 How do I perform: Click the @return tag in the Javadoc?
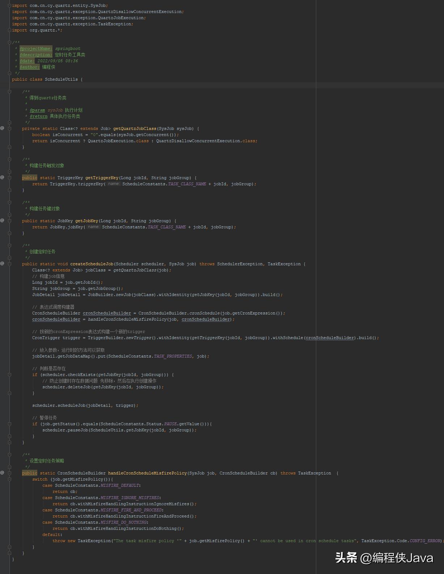[x=38, y=116]
